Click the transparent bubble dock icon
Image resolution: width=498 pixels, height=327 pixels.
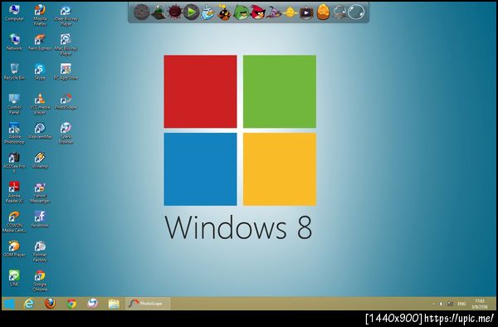[x=356, y=12]
